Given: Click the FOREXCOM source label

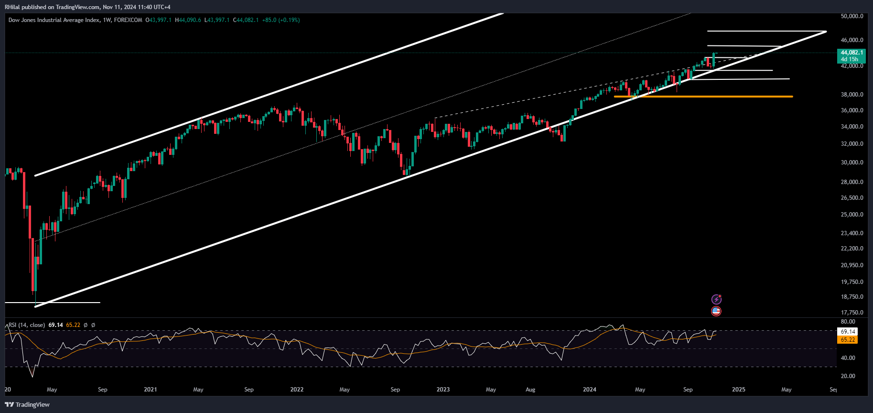Looking at the screenshot, I should (x=128, y=20).
